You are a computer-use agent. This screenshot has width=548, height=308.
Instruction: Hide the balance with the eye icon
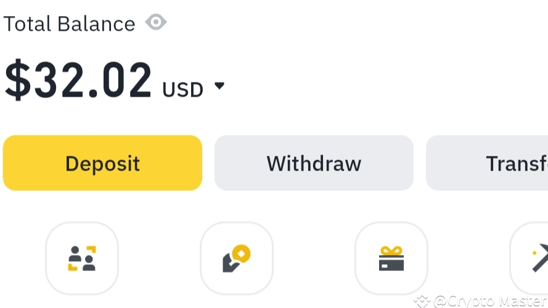point(156,22)
